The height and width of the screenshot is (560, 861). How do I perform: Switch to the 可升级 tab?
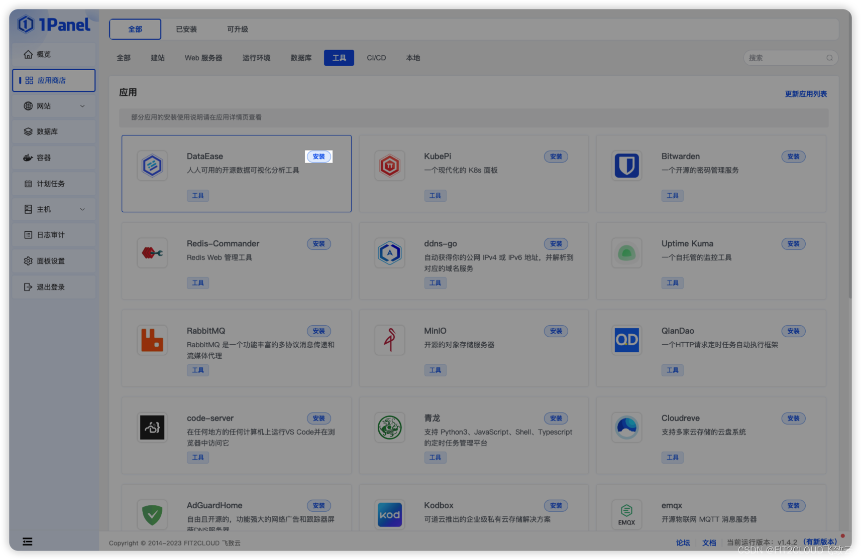[238, 29]
